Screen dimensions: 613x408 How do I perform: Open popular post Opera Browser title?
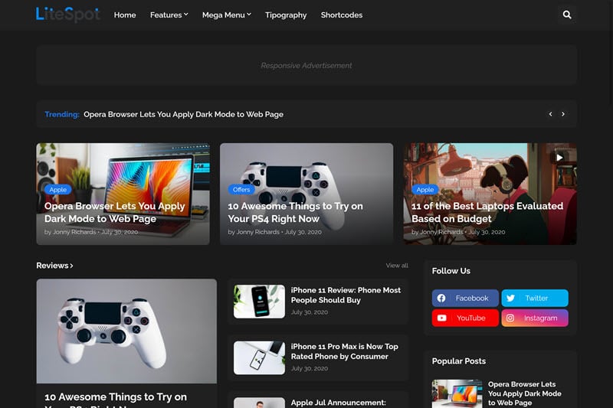tap(525, 393)
